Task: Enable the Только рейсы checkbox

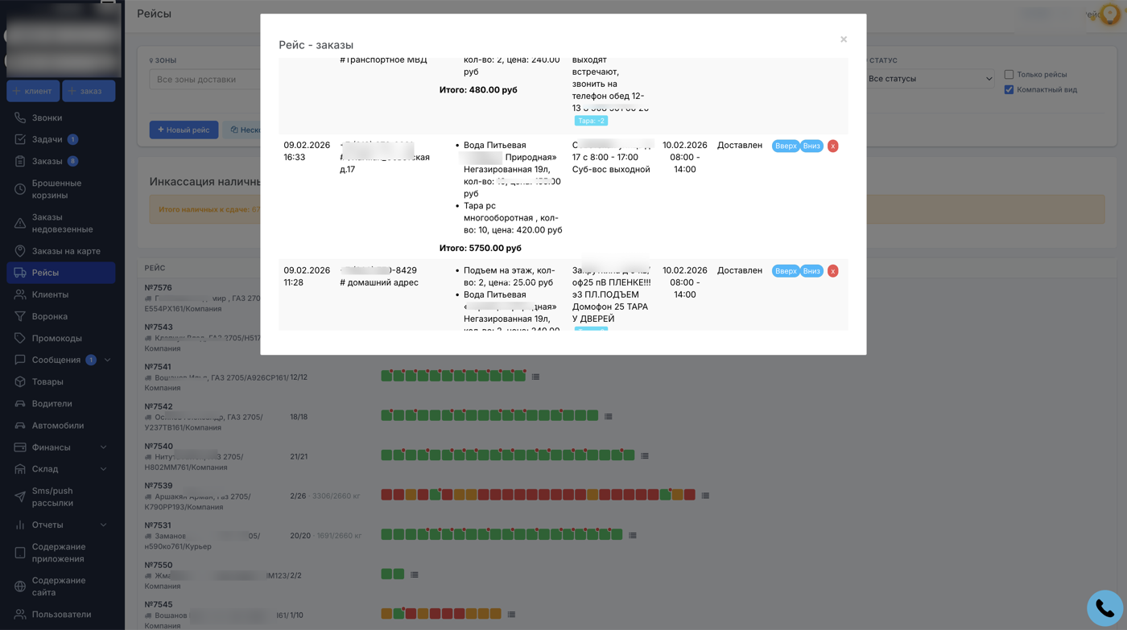Action: 1009,74
